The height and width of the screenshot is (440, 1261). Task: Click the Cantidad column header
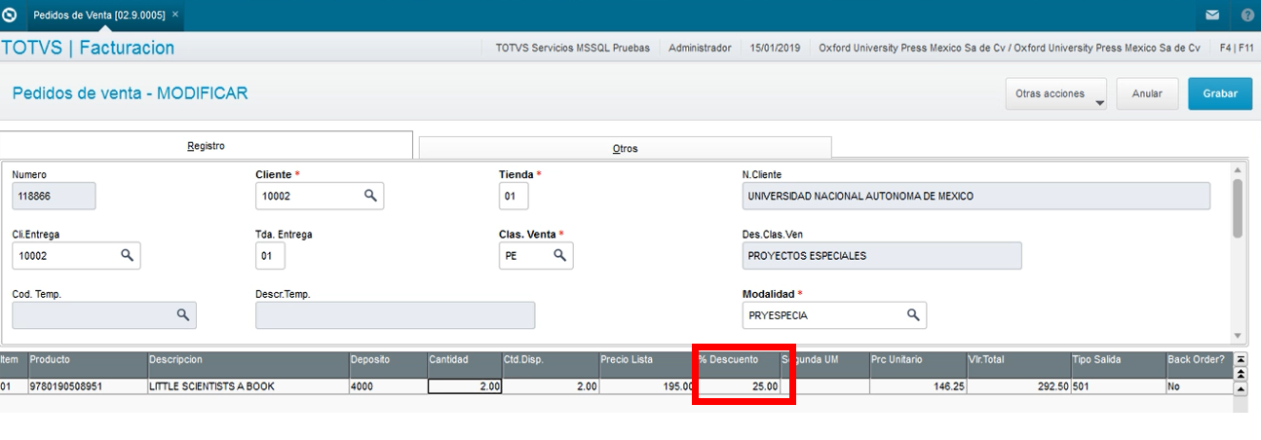[464, 365]
